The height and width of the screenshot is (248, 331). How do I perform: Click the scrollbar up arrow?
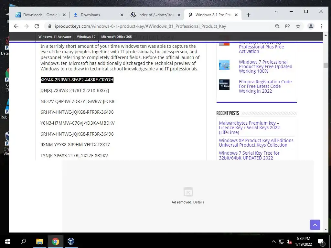pos(326,35)
